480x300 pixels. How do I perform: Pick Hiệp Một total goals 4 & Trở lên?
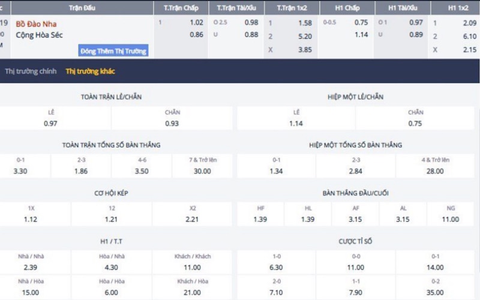(x=436, y=171)
